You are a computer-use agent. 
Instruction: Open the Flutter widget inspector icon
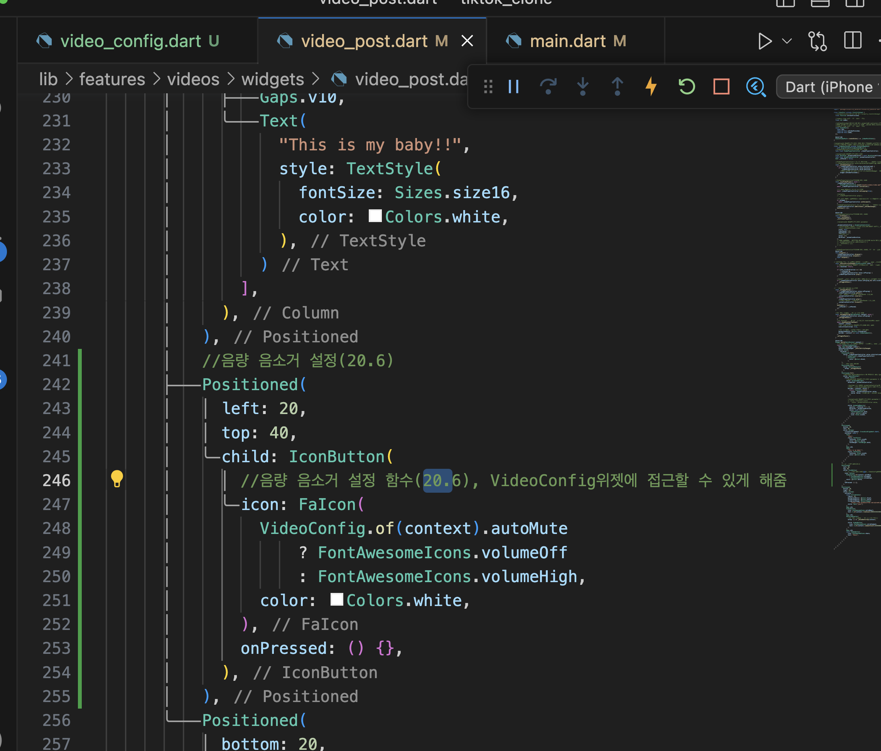[756, 87]
